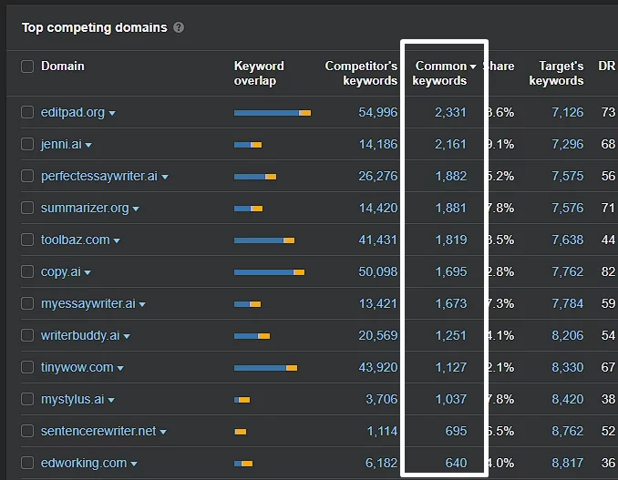Expand the copy.ai dropdown caret
Image resolution: width=618 pixels, height=480 pixels.
coord(88,273)
